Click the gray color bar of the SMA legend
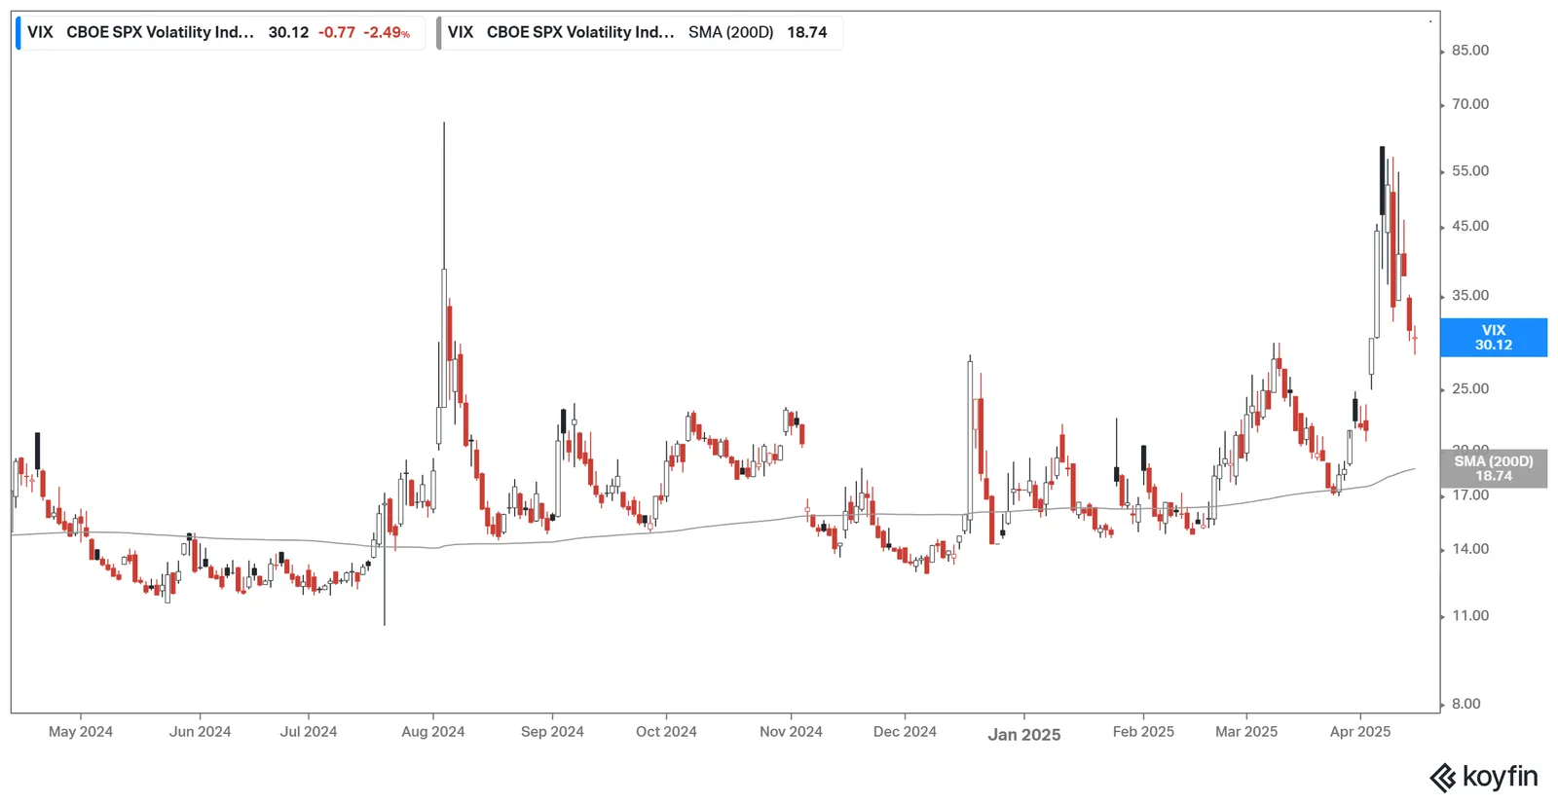The width and height of the screenshot is (1558, 804). [x=439, y=32]
